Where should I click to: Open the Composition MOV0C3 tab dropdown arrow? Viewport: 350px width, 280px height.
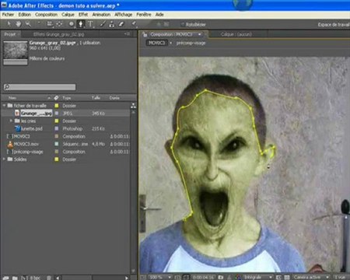(x=200, y=34)
